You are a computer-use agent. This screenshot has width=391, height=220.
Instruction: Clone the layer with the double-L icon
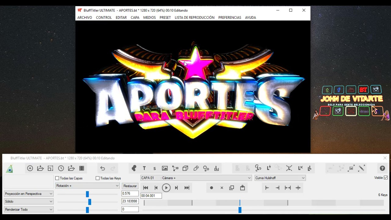coord(309,168)
